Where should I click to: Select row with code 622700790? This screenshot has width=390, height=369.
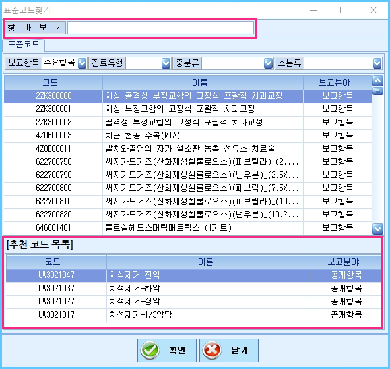click(x=188, y=175)
